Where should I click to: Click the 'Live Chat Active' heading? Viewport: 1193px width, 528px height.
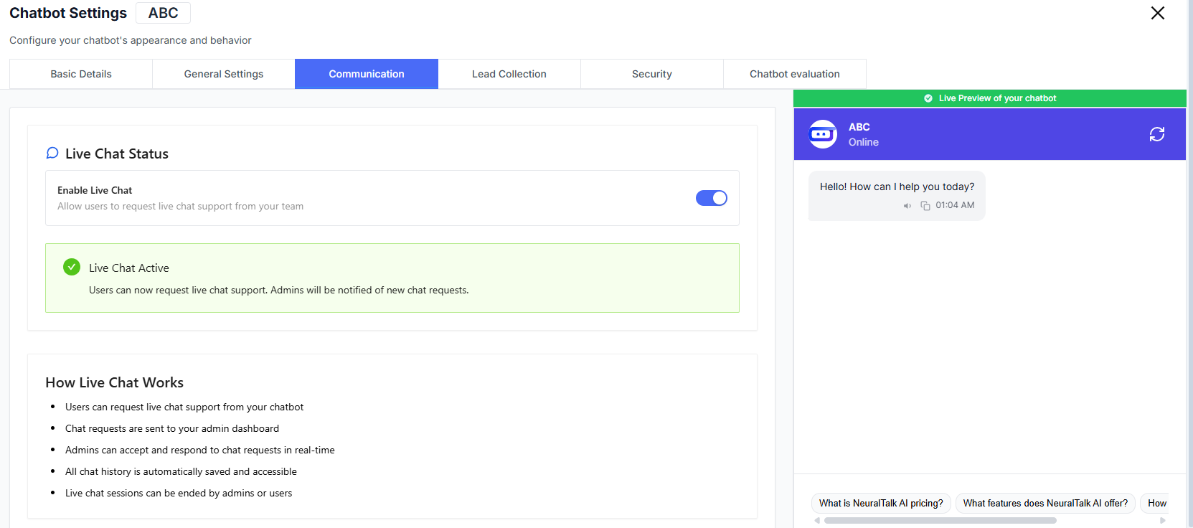[129, 268]
